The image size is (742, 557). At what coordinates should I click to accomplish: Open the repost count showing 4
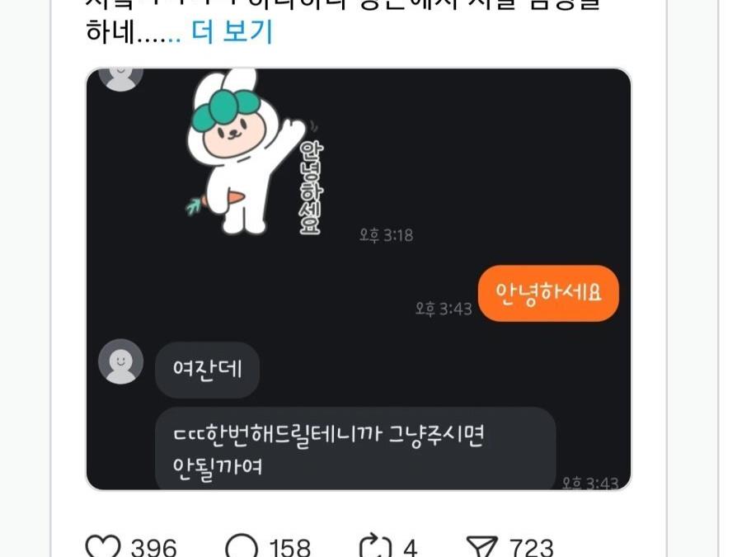coord(410,548)
